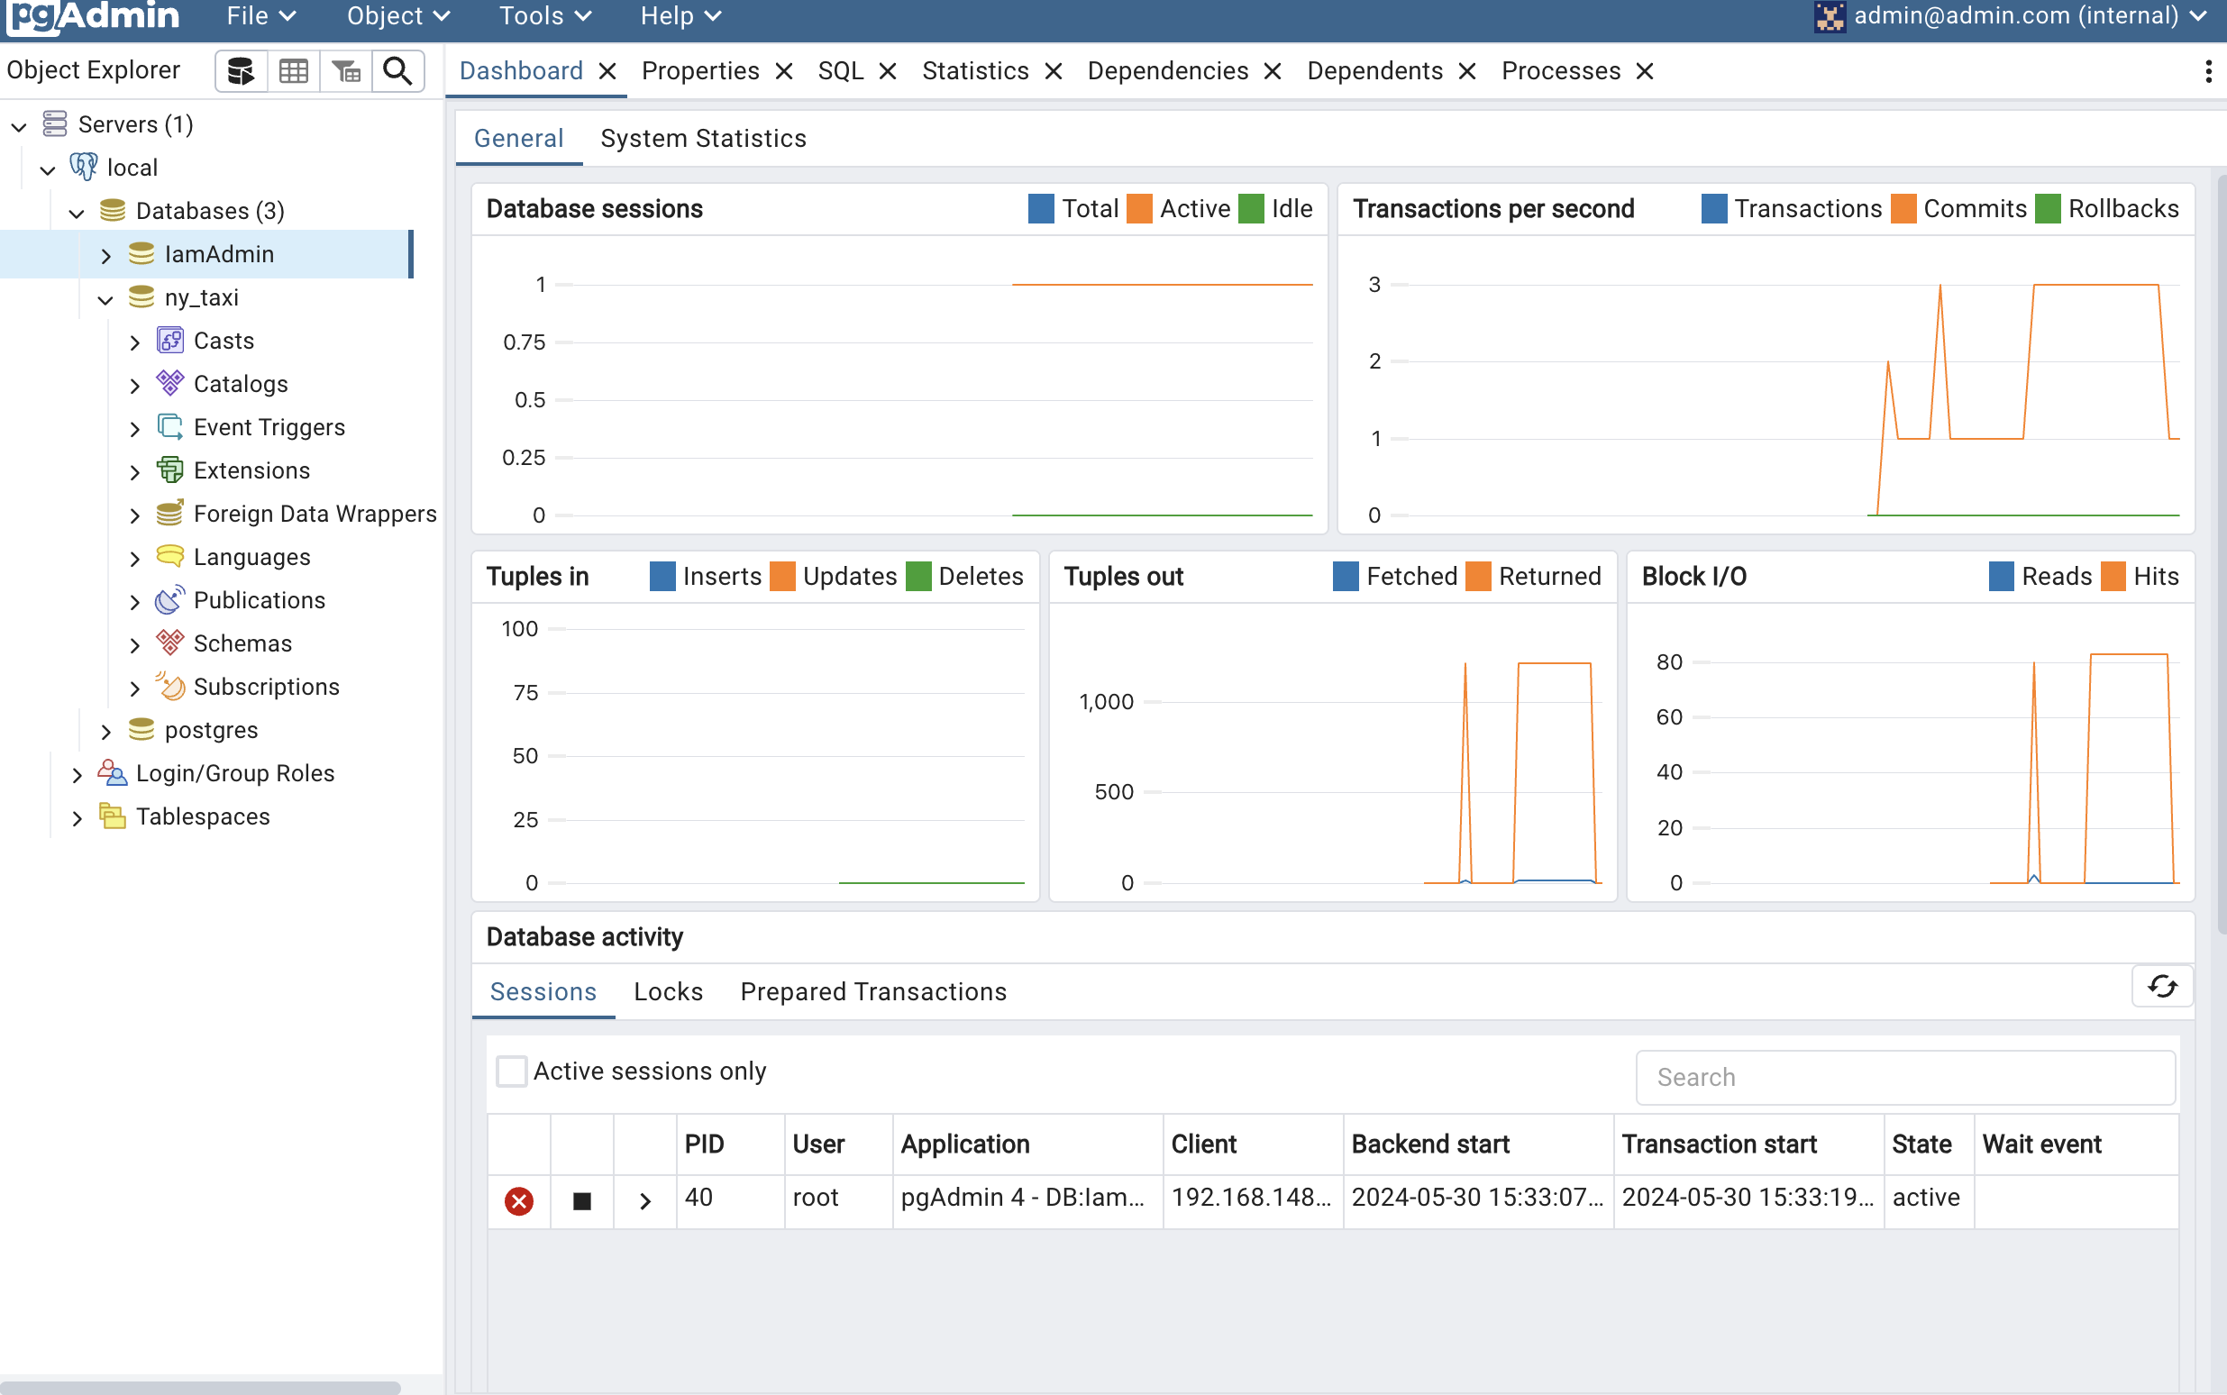Click the Schemas node icon
The width and height of the screenshot is (2227, 1395).
pyautogui.click(x=169, y=643)
